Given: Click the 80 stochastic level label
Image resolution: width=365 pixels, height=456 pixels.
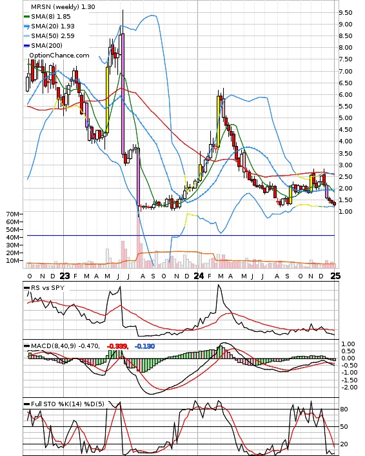Looking at the screenshot, I should 344,409.
